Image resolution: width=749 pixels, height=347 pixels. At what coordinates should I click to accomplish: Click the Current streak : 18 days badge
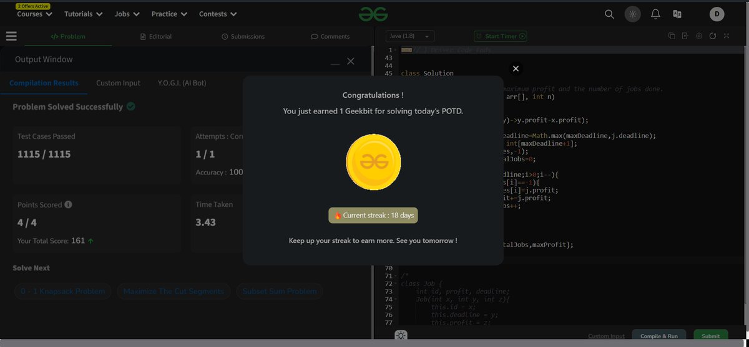[373, 215]
